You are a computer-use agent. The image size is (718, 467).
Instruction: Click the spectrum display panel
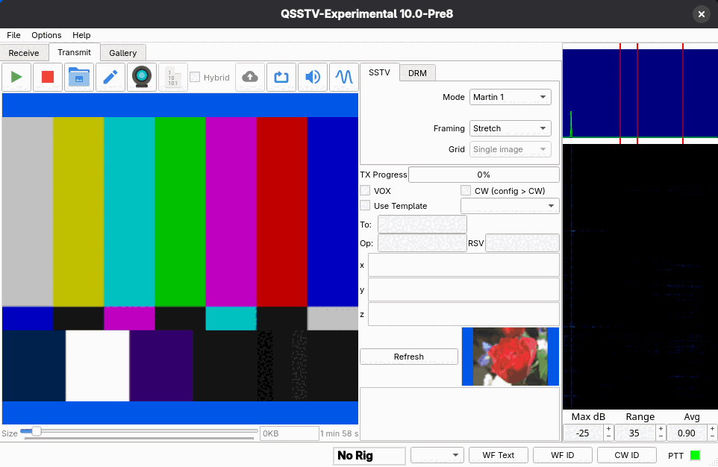[x=640, y=93]
